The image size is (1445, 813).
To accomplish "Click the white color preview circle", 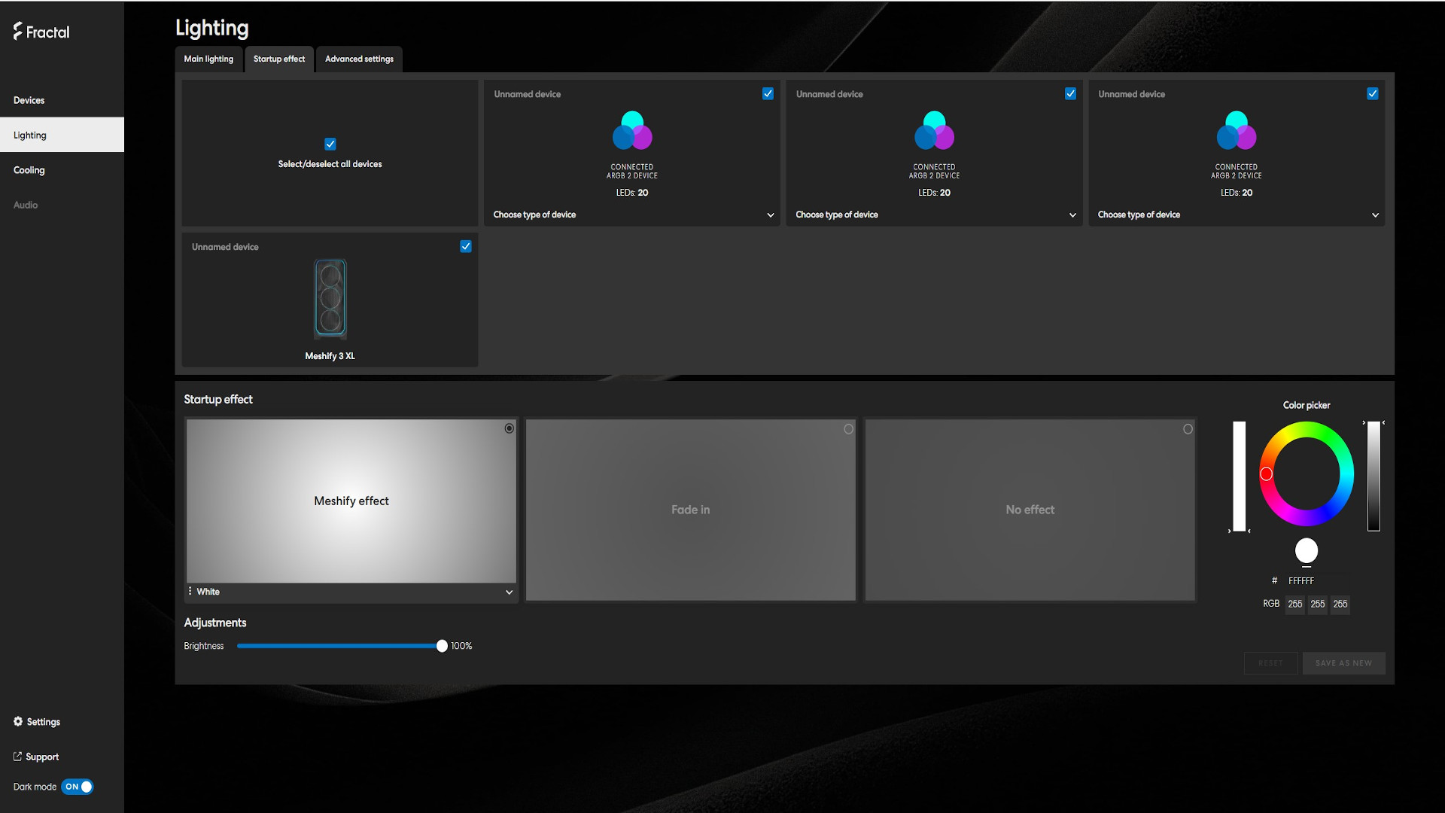I will pos(1306,550).
